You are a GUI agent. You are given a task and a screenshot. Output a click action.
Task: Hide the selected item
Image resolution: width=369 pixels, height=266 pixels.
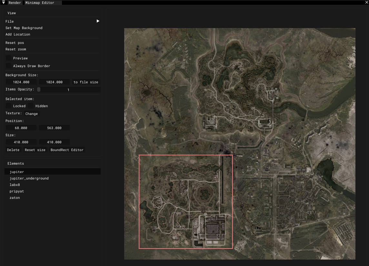pos(31,106)
